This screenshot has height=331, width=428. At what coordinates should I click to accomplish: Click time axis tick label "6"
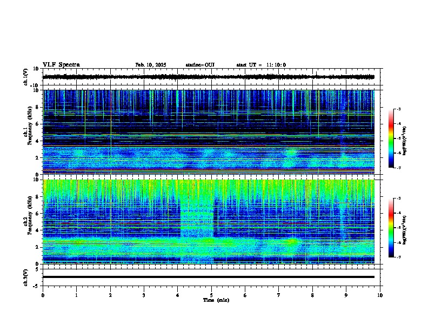pyautogui.click(x=245, y=295)
